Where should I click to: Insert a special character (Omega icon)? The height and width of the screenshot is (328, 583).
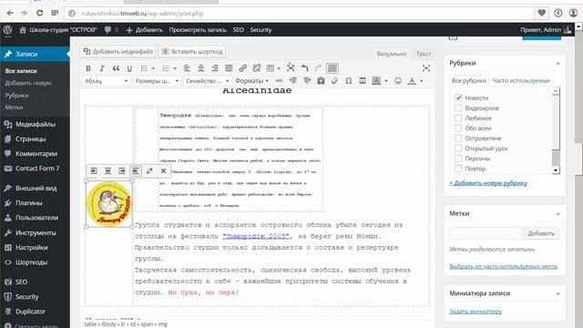pyautogui.click(x=348, y=81)
